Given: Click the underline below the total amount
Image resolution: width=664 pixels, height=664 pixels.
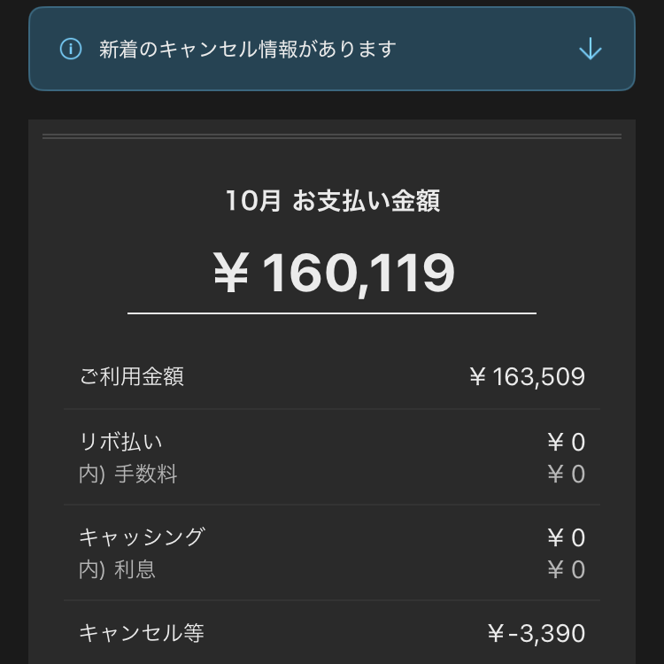Looking at the screenshot, I should tap(332, 313).
